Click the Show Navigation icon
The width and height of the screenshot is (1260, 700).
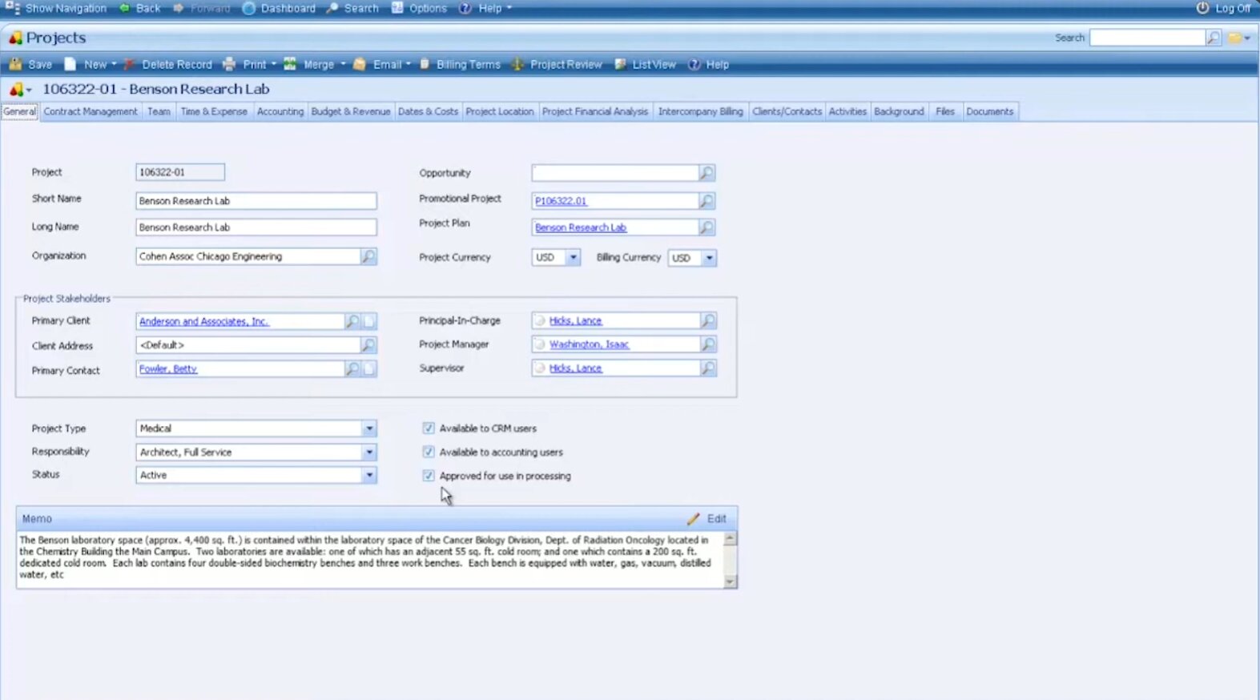(12, 8)
